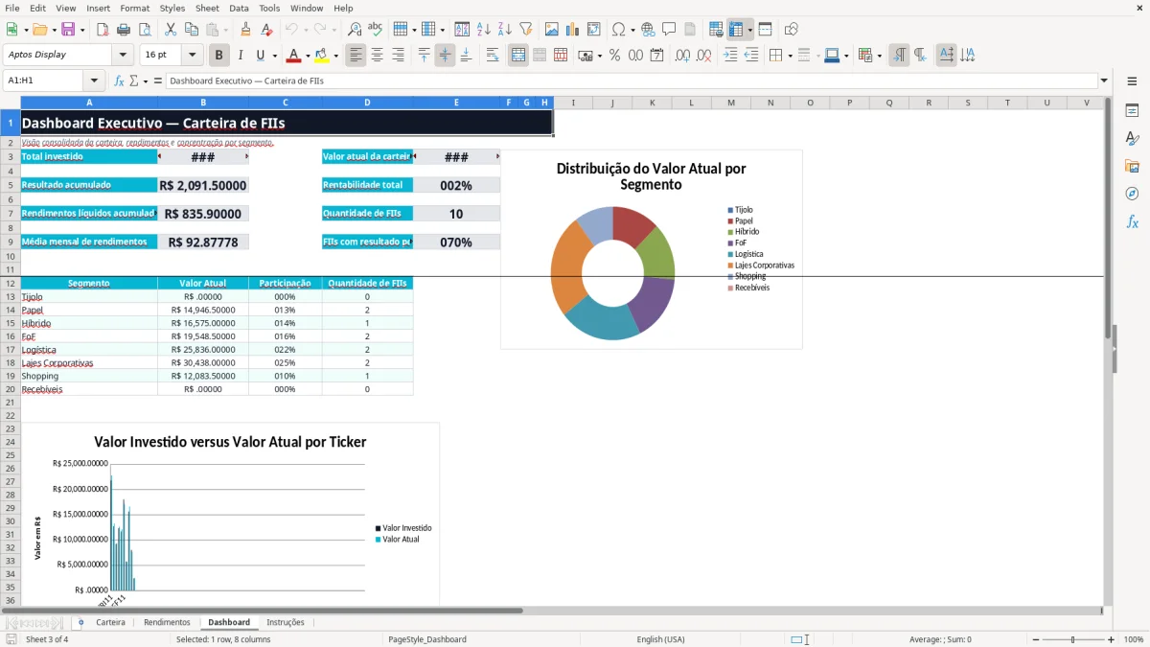Open the font size dropdown
Viewport: 1150px width, 647px height.
192,55
